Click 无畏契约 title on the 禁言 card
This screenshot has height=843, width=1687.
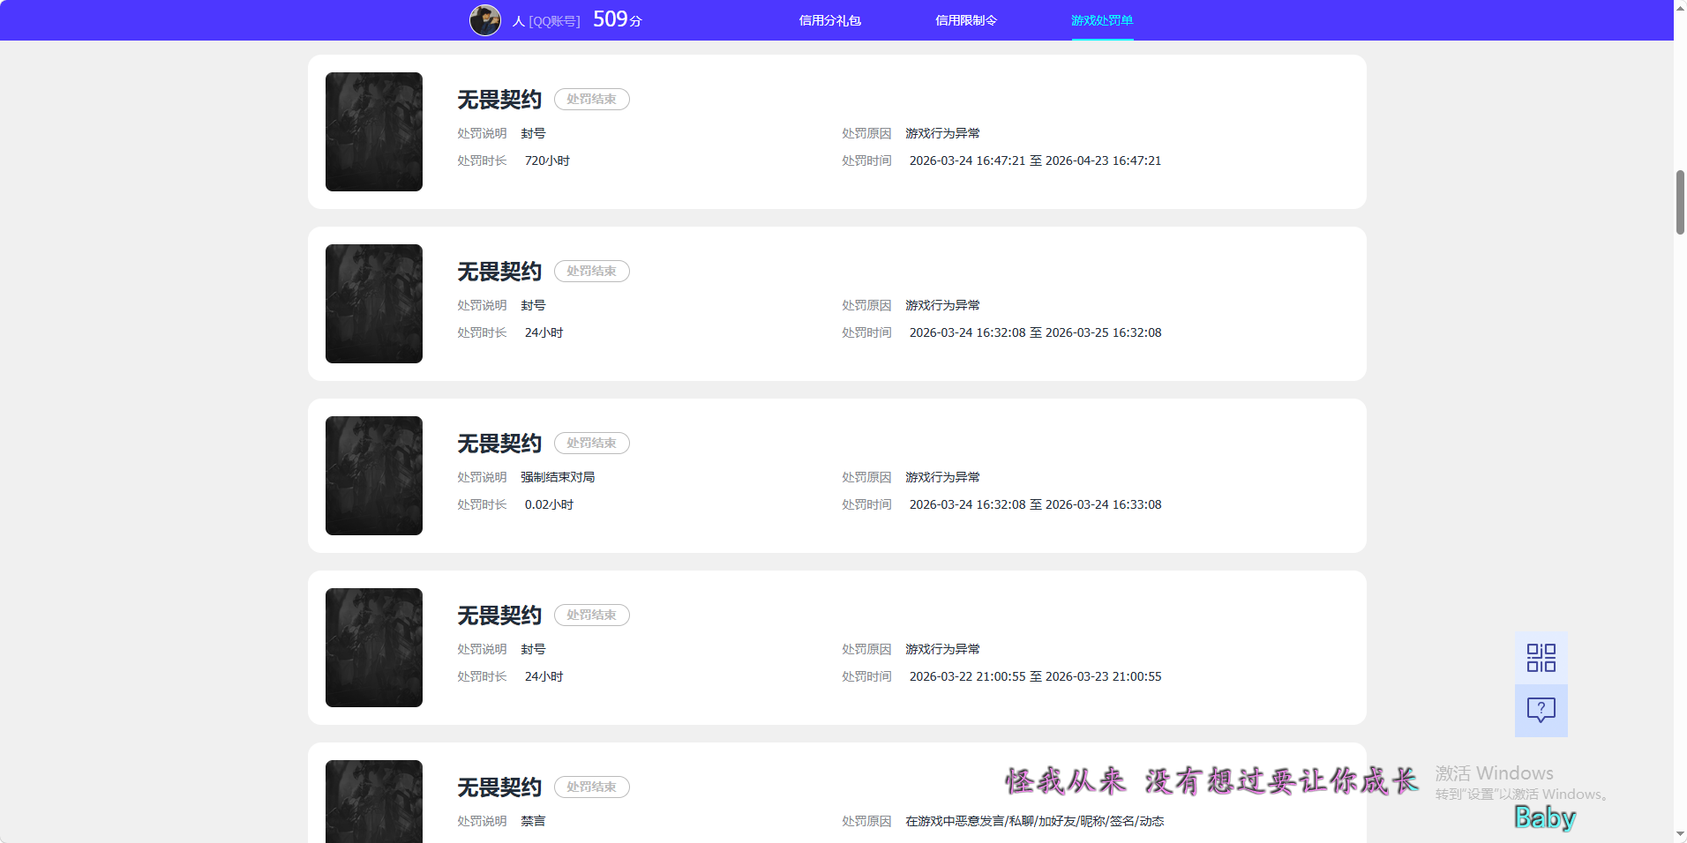pos(499,787)
